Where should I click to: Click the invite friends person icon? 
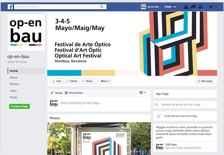click(x=159, y=116)
